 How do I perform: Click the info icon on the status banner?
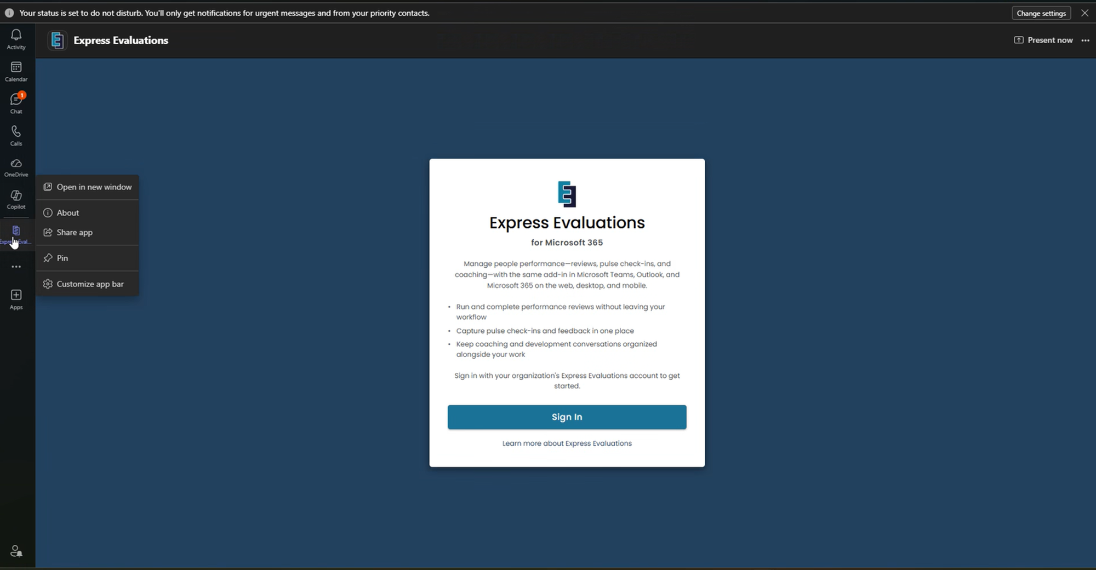coord(9,13)
